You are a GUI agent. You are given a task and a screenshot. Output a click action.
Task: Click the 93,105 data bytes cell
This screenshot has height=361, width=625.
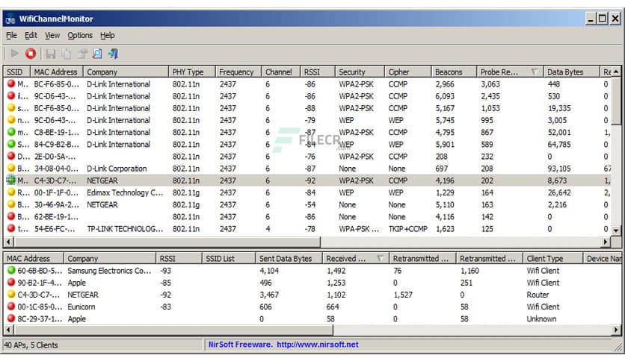(559, 168)
